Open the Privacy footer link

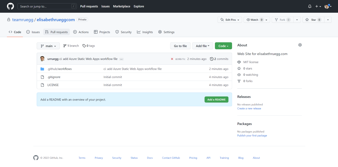[x=99, y=158]
